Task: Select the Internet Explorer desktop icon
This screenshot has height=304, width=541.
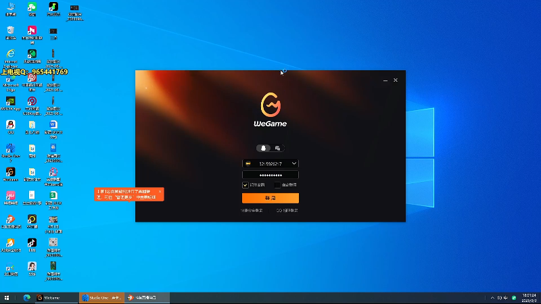Action: coord(11,59)
